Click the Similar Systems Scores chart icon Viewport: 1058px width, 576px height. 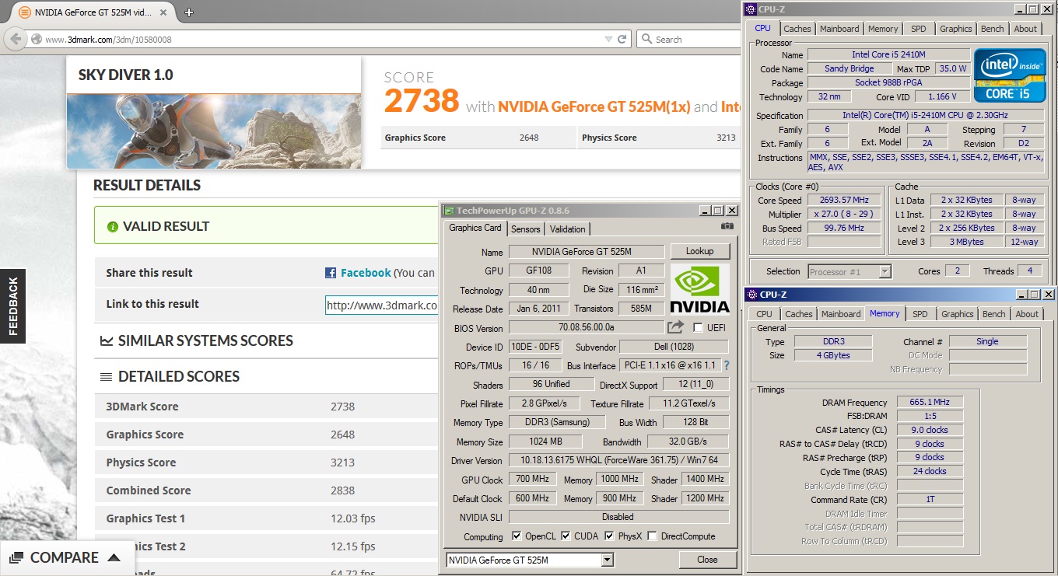(106, 341)
